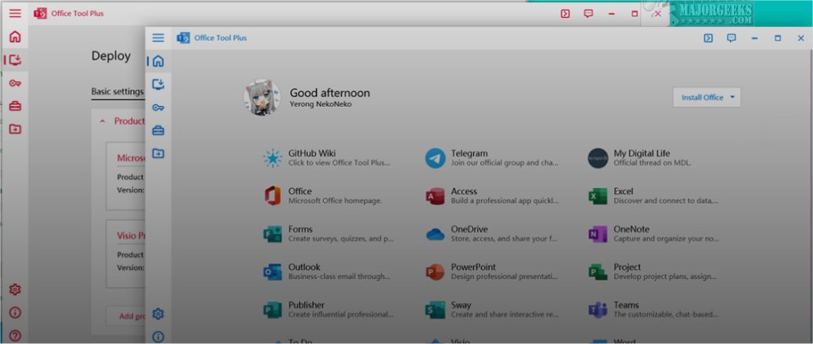This screenshot has width=813, height=344.
Task: Click the Teams app icon
Action: tap(598, 310)
